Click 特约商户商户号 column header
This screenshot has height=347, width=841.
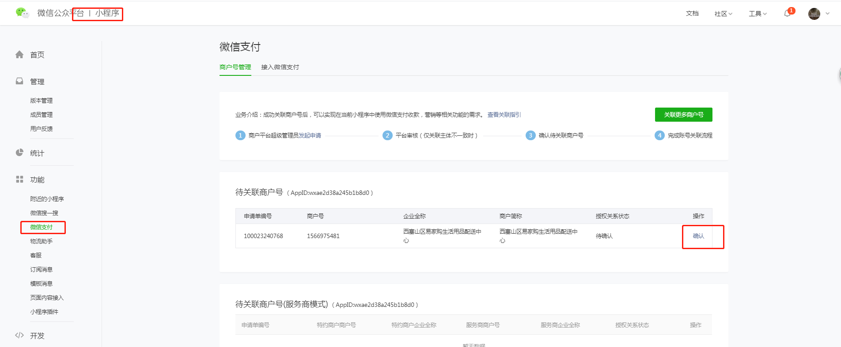click(x=336, y=325)
